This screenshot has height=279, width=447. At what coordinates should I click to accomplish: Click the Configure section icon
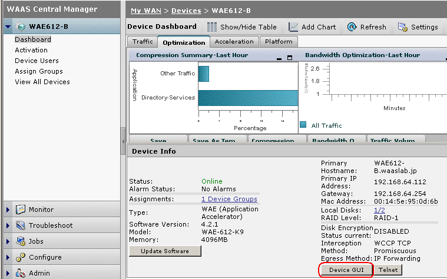pyautogui.click(x=21, y=257)
